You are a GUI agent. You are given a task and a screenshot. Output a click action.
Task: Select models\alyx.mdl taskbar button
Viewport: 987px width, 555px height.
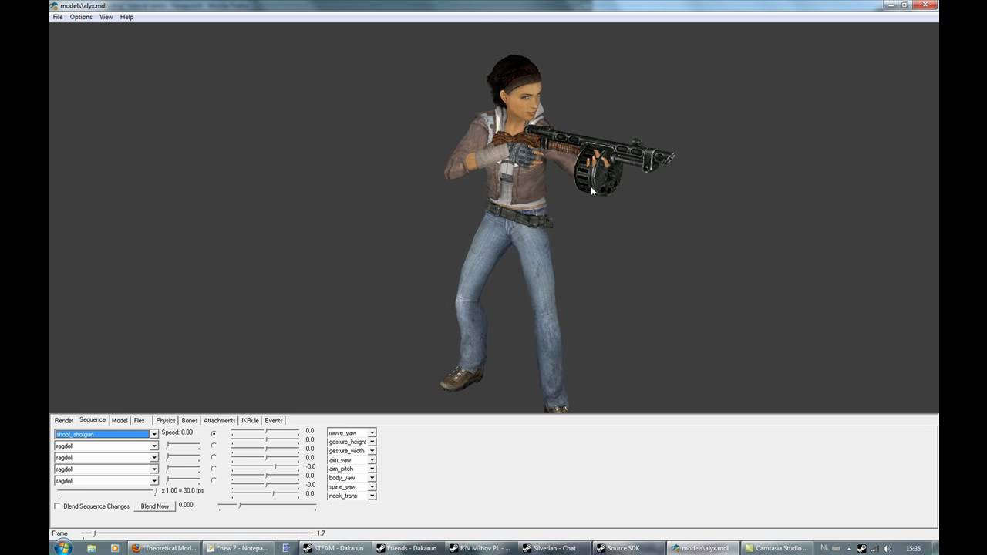pyautogui.click(x=702, y=548)
